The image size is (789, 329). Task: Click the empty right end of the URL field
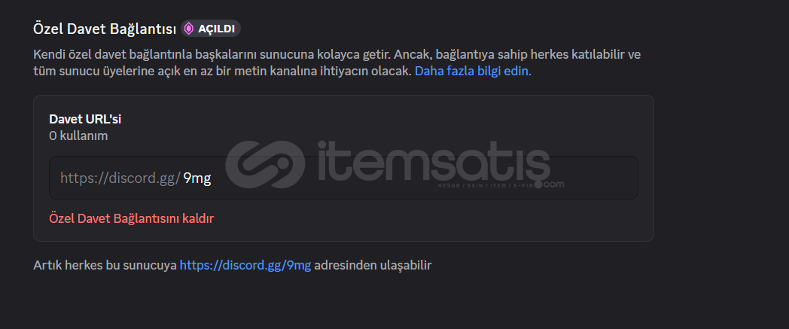click(x=594, y=178)
